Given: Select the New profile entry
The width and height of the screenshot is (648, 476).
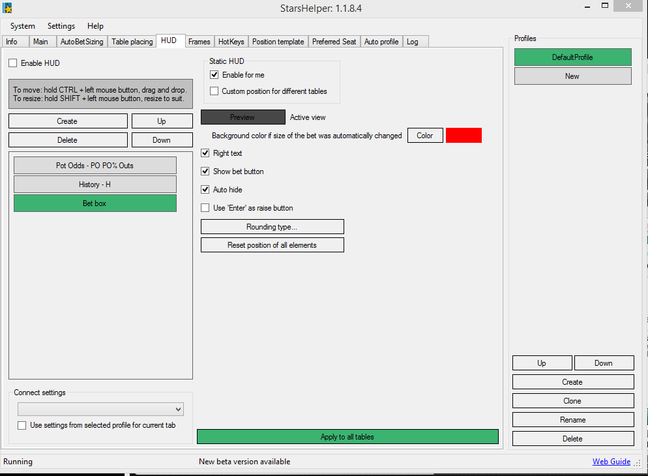Looking at the screenshot, I should pyautogui.click(x=573, y=76).
